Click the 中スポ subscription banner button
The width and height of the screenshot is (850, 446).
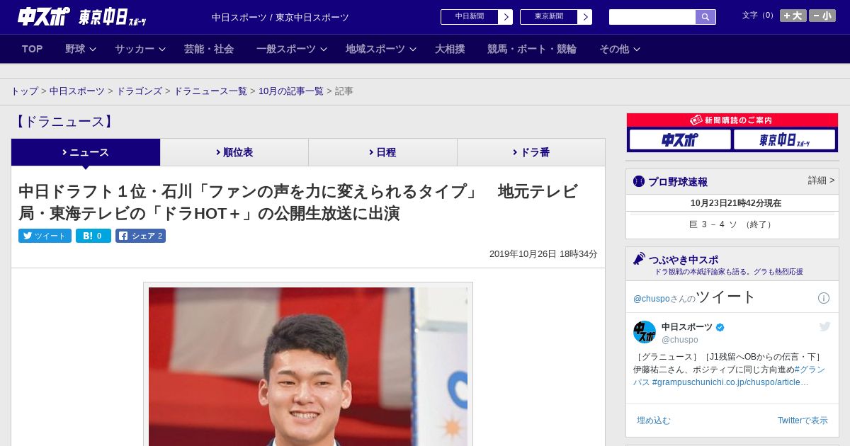pos(680,139)
